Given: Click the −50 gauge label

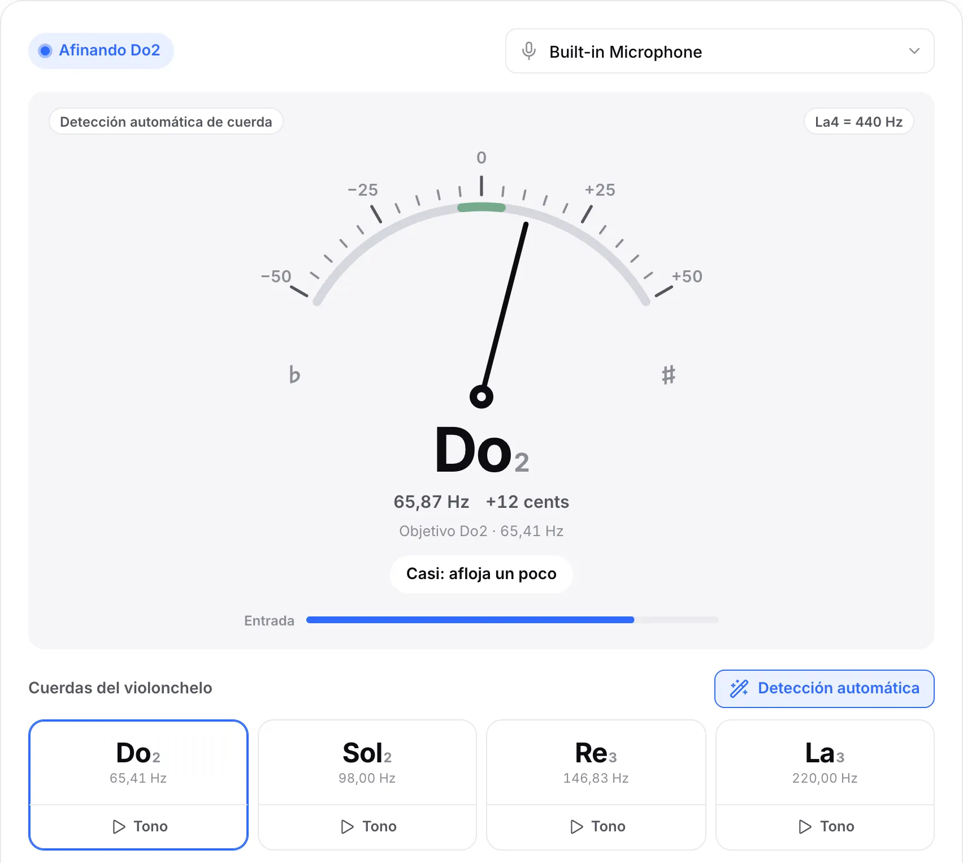Looking at the screenshot, I should pyautogui.click(x=276, y=276).
